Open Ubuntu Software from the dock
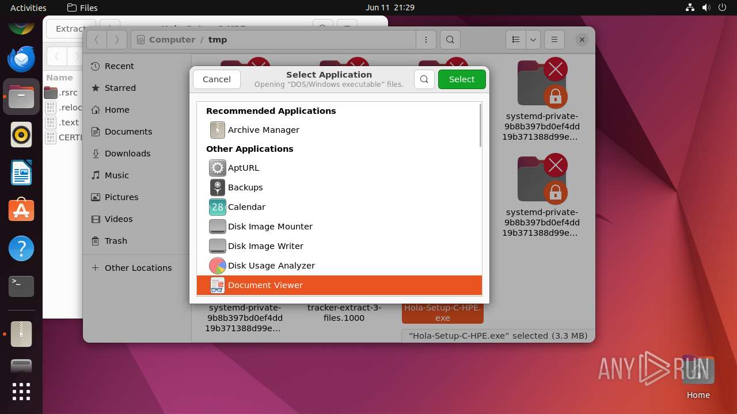Viewport: 737px width, 414px height. click(21, 211)
